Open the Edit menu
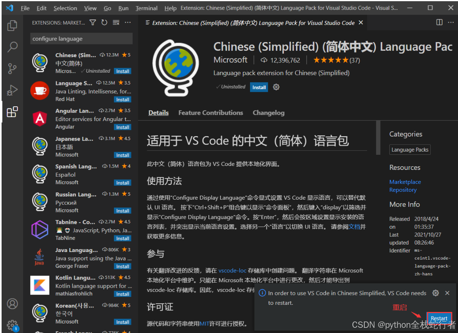This screenshot has width=458, height=333. coord(42,8)
